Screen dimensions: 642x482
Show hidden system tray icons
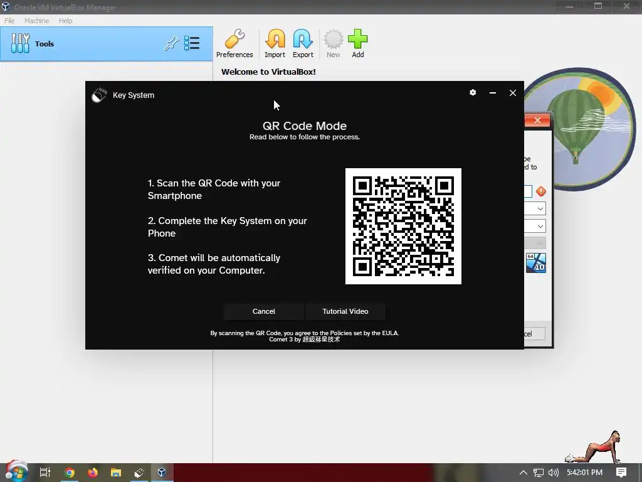(524, 473)
